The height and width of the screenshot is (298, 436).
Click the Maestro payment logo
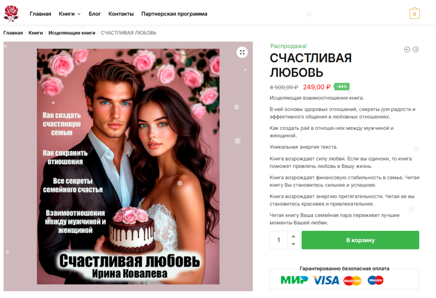pyautogui.click(x=376, y=280)
